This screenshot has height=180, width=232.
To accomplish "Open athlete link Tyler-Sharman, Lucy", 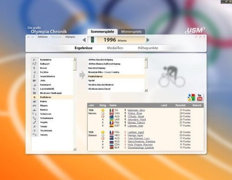I will tap(139, 138).
